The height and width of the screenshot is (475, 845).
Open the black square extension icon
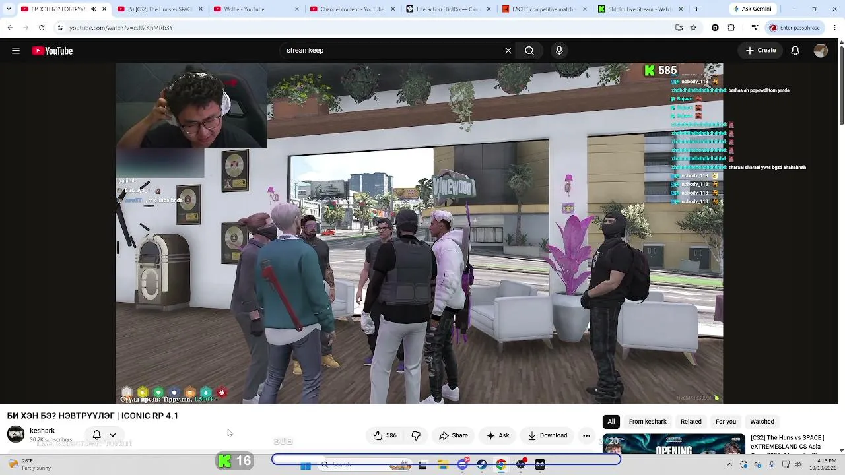pos(715,28)
